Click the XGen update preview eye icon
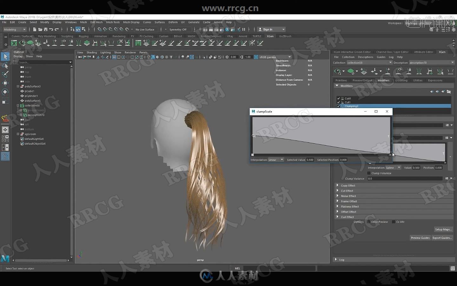 [338, 71]
